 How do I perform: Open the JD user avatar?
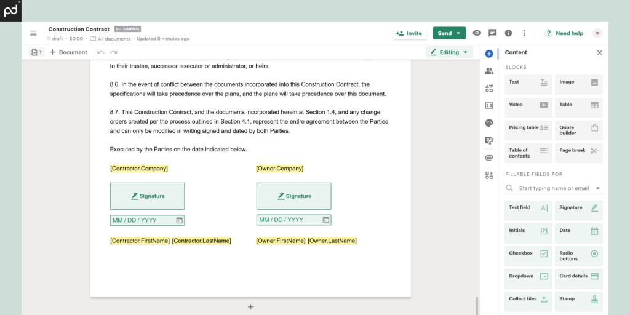(597, 33)
